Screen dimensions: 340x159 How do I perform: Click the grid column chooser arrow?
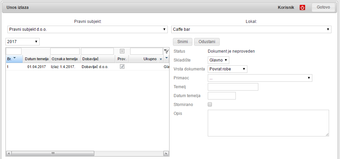point(166,57)
